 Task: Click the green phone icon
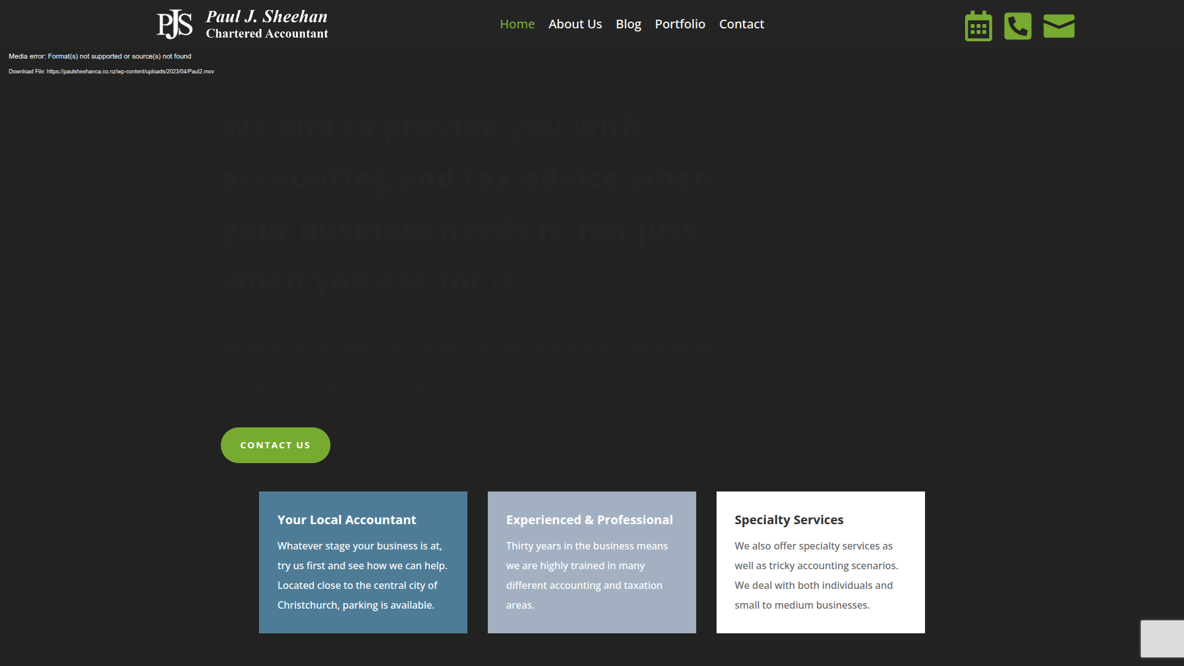[x=1017, y=26]
